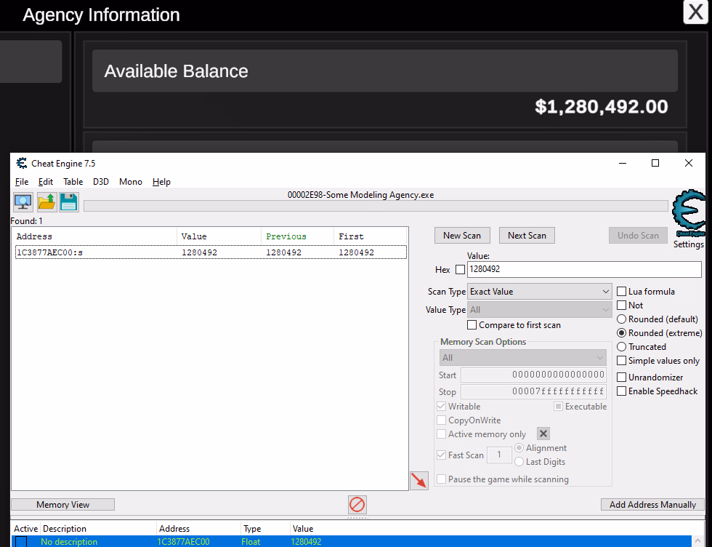
Task: Select the Truncated radio button
Action: (622, 346)
